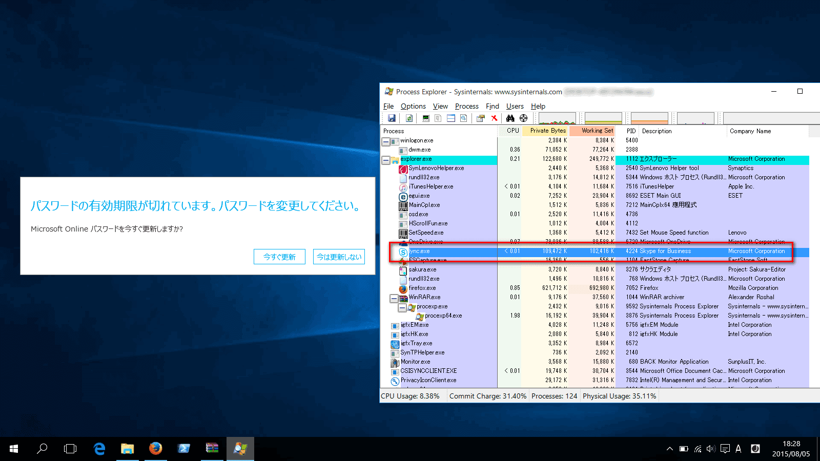Click the 今すぐ更新 button

coord(279,257)
